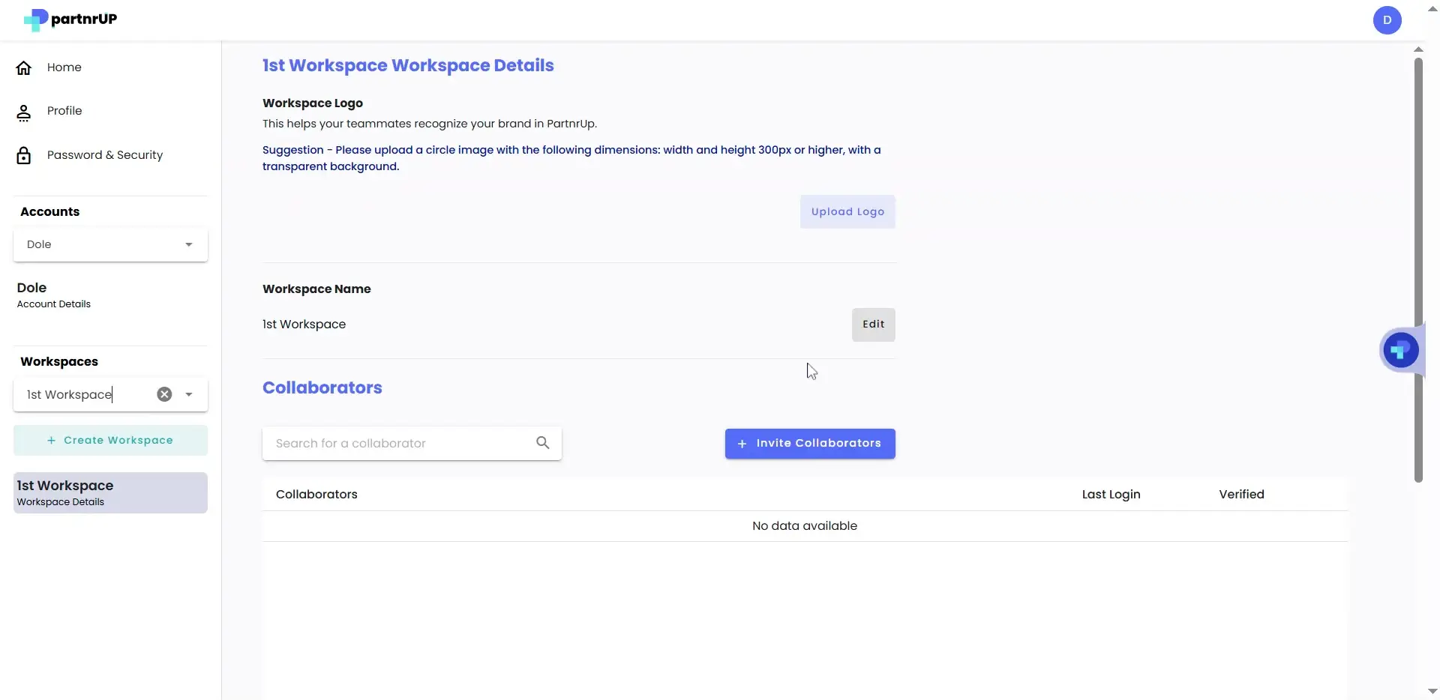
Task: Open the chat support widget
Action: [x=1401, y=349]
